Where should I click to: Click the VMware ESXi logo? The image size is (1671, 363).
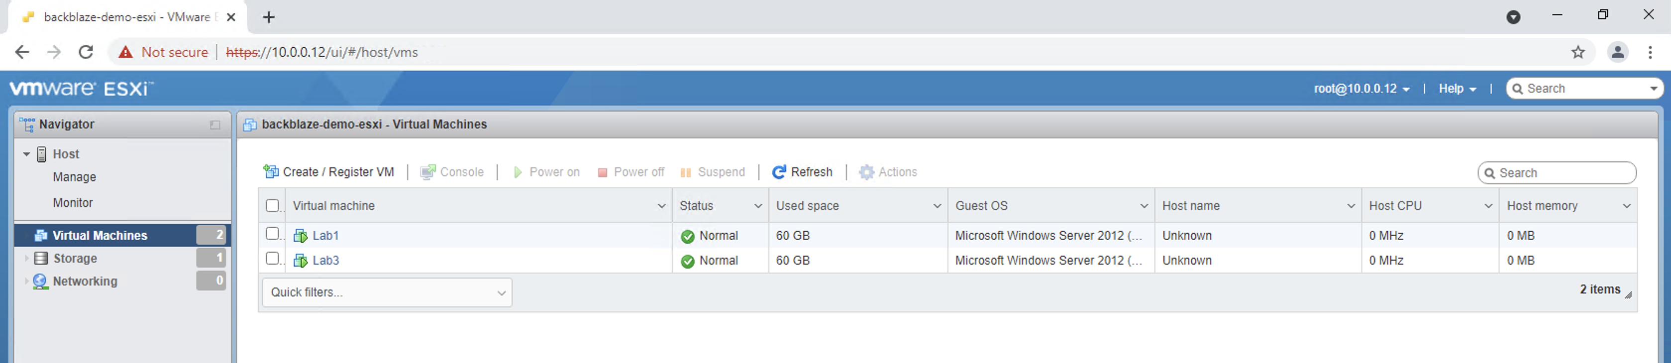coord(82,88)
